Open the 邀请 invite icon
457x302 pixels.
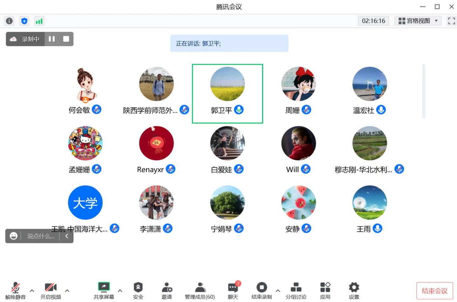(x=167, y=290)
